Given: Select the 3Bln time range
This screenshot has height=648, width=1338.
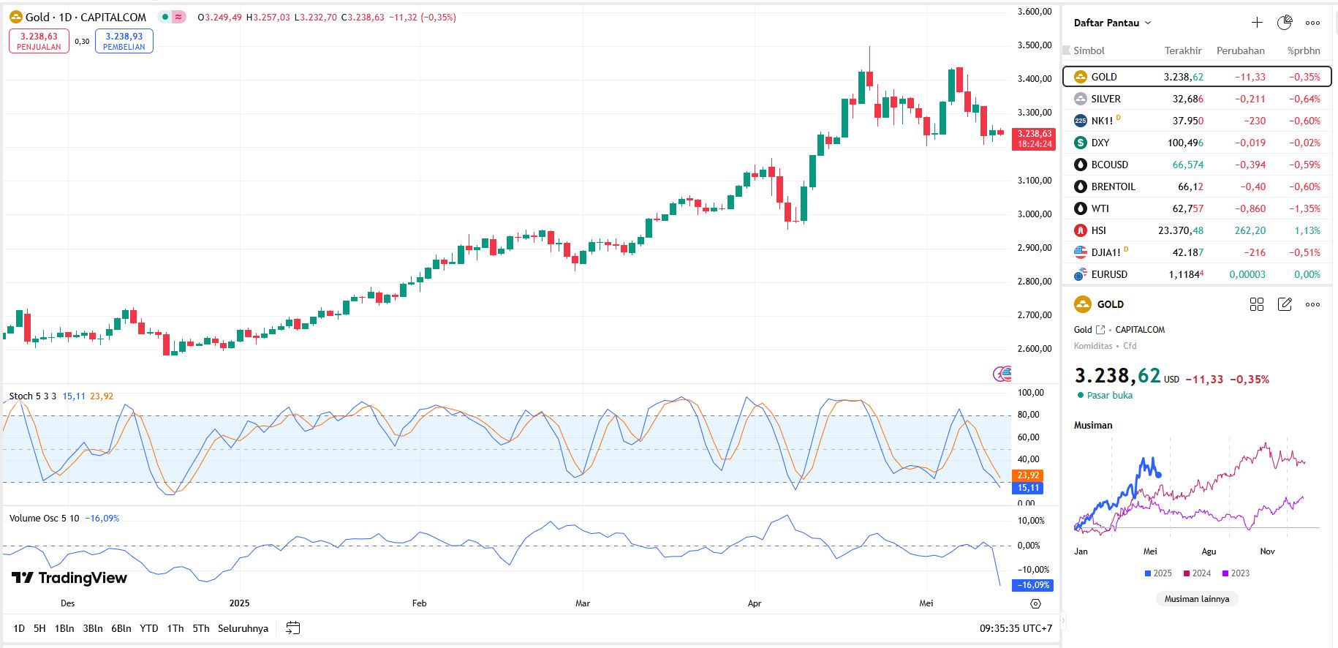Looking at the screenshot, I should click(x=93, y=628).
